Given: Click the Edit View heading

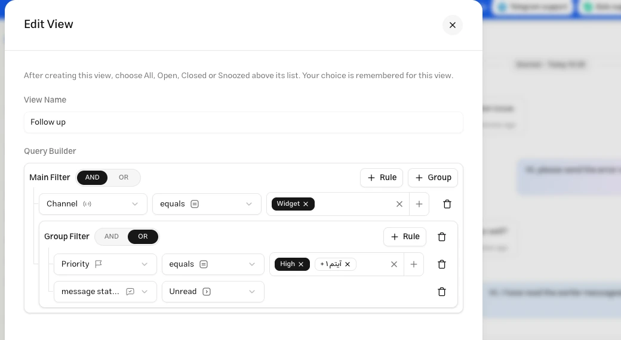Looking at the screenshot, I should (x=49, y=24).
